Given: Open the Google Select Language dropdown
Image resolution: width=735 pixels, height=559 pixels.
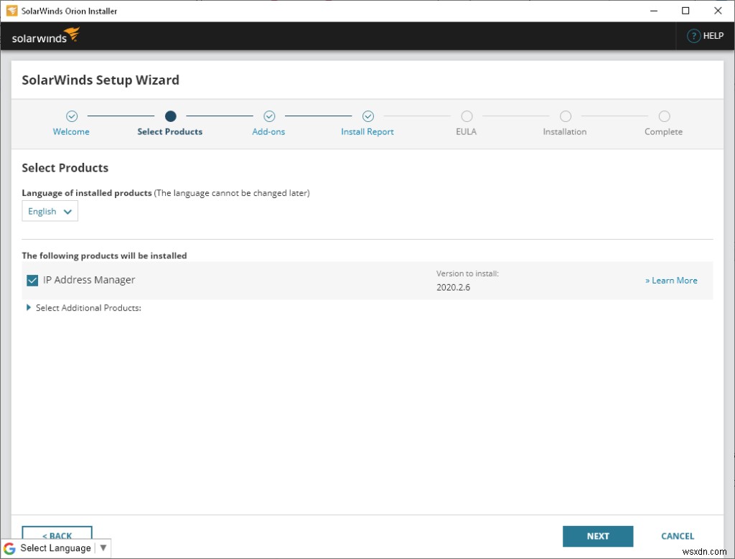Looking at the screenshot, I should point(56,548).
